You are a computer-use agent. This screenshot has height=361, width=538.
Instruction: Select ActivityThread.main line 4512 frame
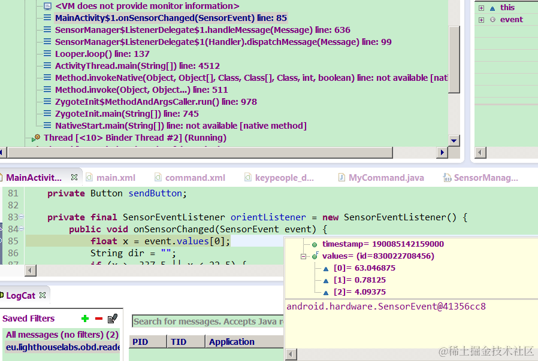[x=137, y=66]
